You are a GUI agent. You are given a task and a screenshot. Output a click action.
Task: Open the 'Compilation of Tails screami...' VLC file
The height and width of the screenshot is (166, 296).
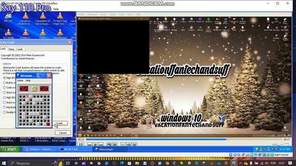click(43, 19)
